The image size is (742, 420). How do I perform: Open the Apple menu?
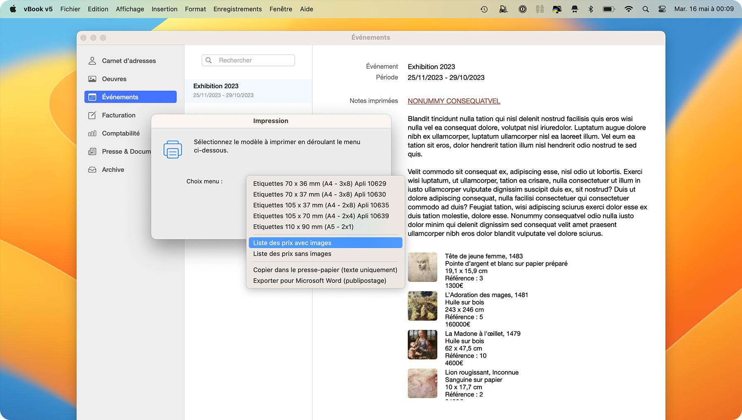(x=13, y=9)
